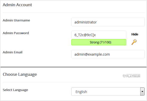This screenshot has height=101, width=147.
Task: Generate a random password with the key icon
Action: [134, 42]
